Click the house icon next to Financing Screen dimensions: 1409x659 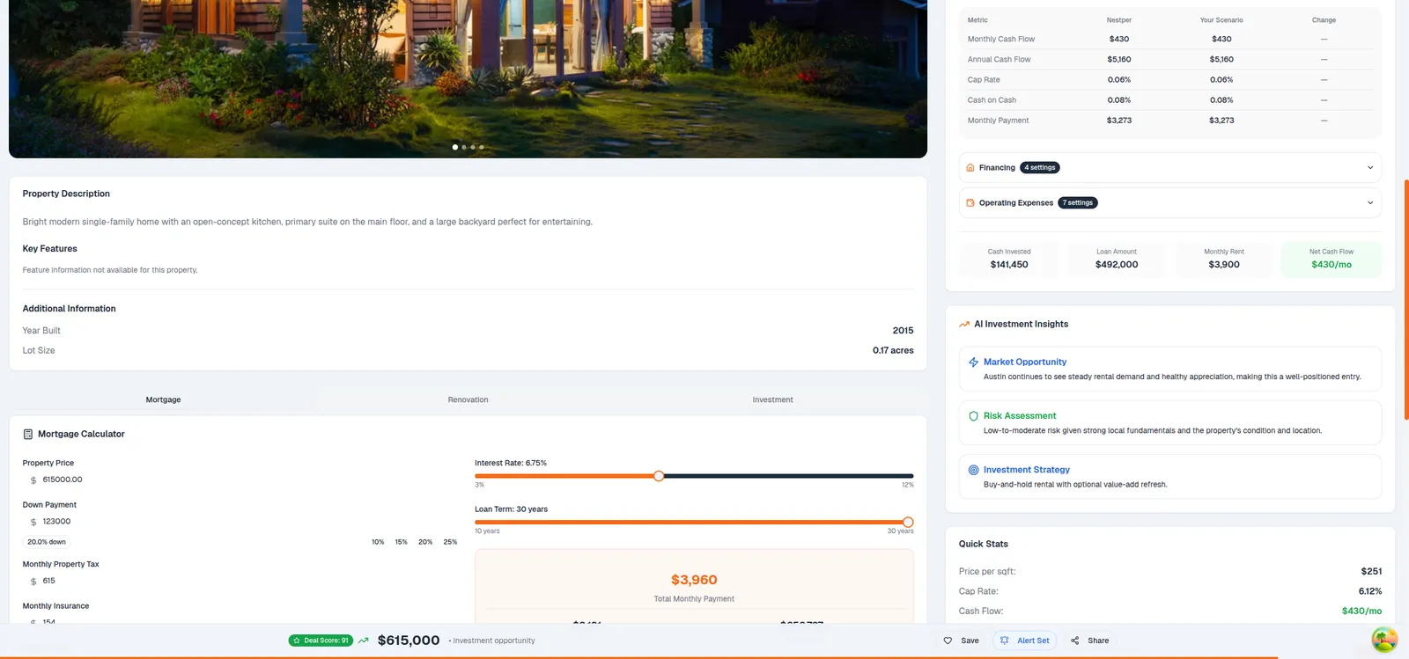pos(970,168)
